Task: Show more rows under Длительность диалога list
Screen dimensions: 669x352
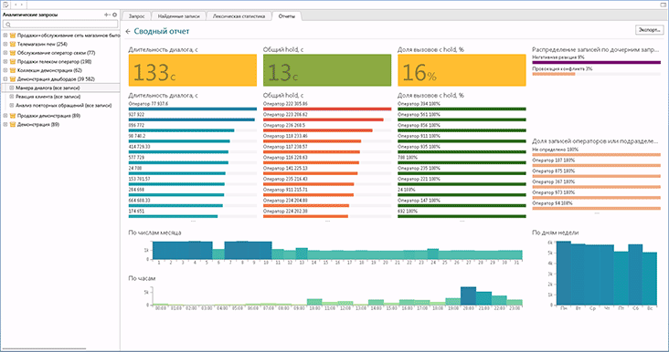Action: point(193,222)
